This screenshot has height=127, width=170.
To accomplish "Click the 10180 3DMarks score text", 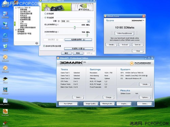I will [x=125, y=27].
